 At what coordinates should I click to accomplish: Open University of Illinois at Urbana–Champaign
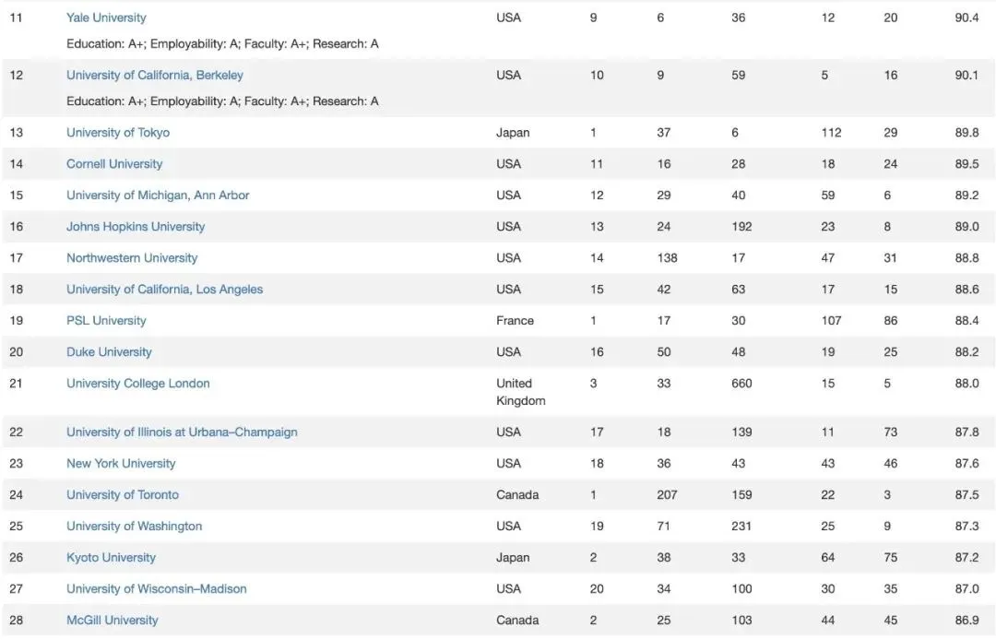tap(182, 432)
